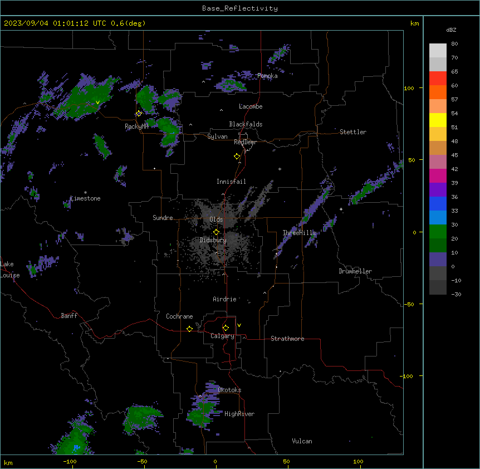Click the Ponoka city label
This screenshot has height=469, width=480.
(267, 76)
